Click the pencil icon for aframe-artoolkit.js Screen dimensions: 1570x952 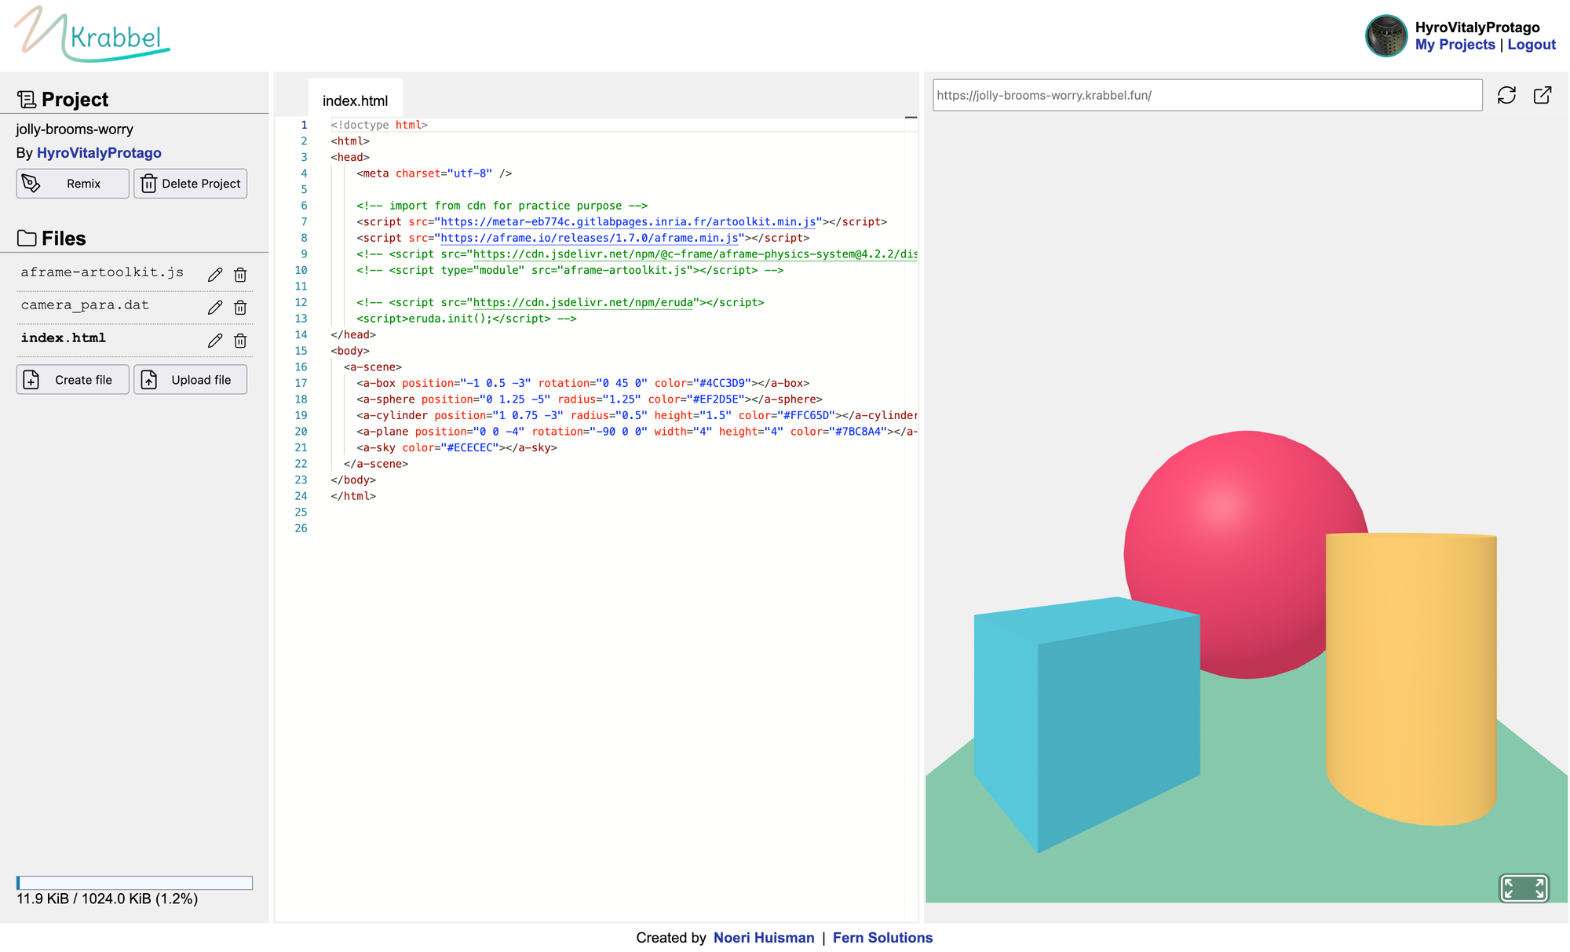pos(215,275)
